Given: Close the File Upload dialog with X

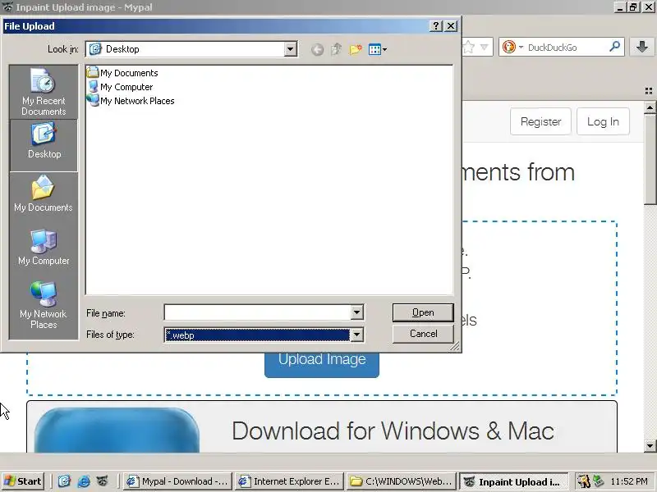Looking at the screenshot, I should (x=451, y=26).
